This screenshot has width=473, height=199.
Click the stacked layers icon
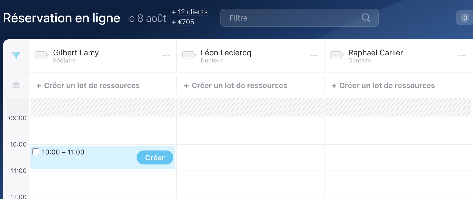(x=16, y=85)
